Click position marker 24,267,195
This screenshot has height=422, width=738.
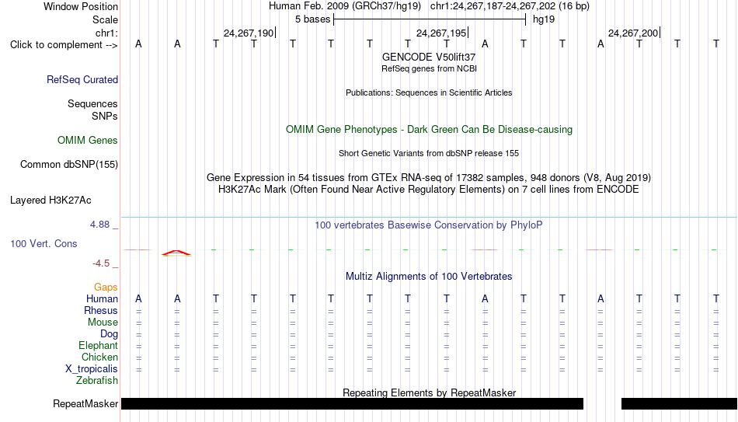pos(441,33)
